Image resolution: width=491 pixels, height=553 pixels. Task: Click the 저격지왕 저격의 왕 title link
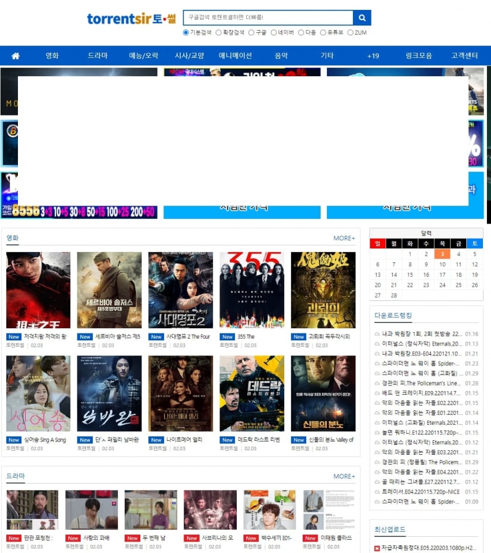point(45,337)
